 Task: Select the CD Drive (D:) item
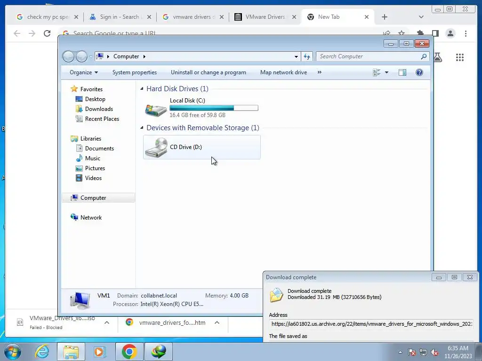201,147
